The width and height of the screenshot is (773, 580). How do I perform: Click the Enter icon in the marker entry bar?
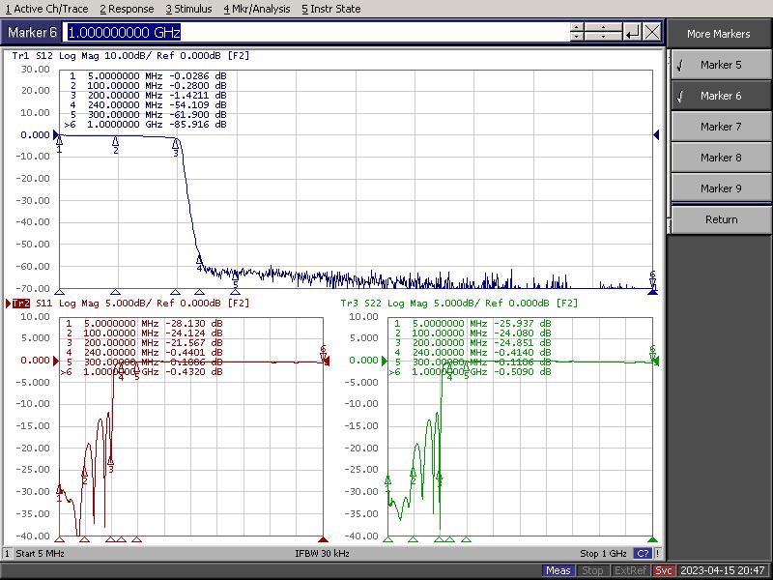[632, 33]
